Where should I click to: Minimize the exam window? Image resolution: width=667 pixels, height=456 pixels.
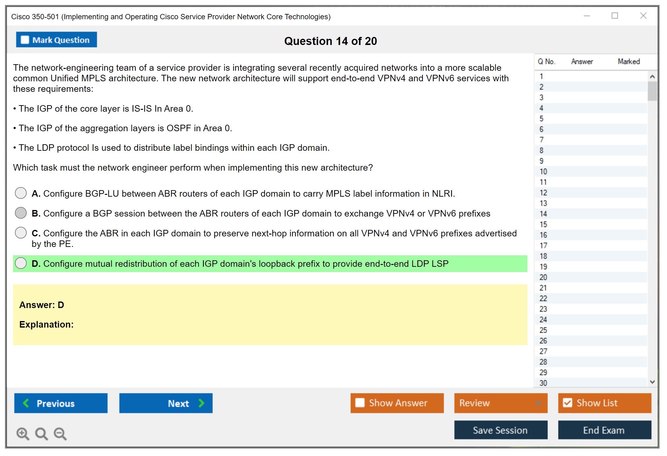(587, 16)
